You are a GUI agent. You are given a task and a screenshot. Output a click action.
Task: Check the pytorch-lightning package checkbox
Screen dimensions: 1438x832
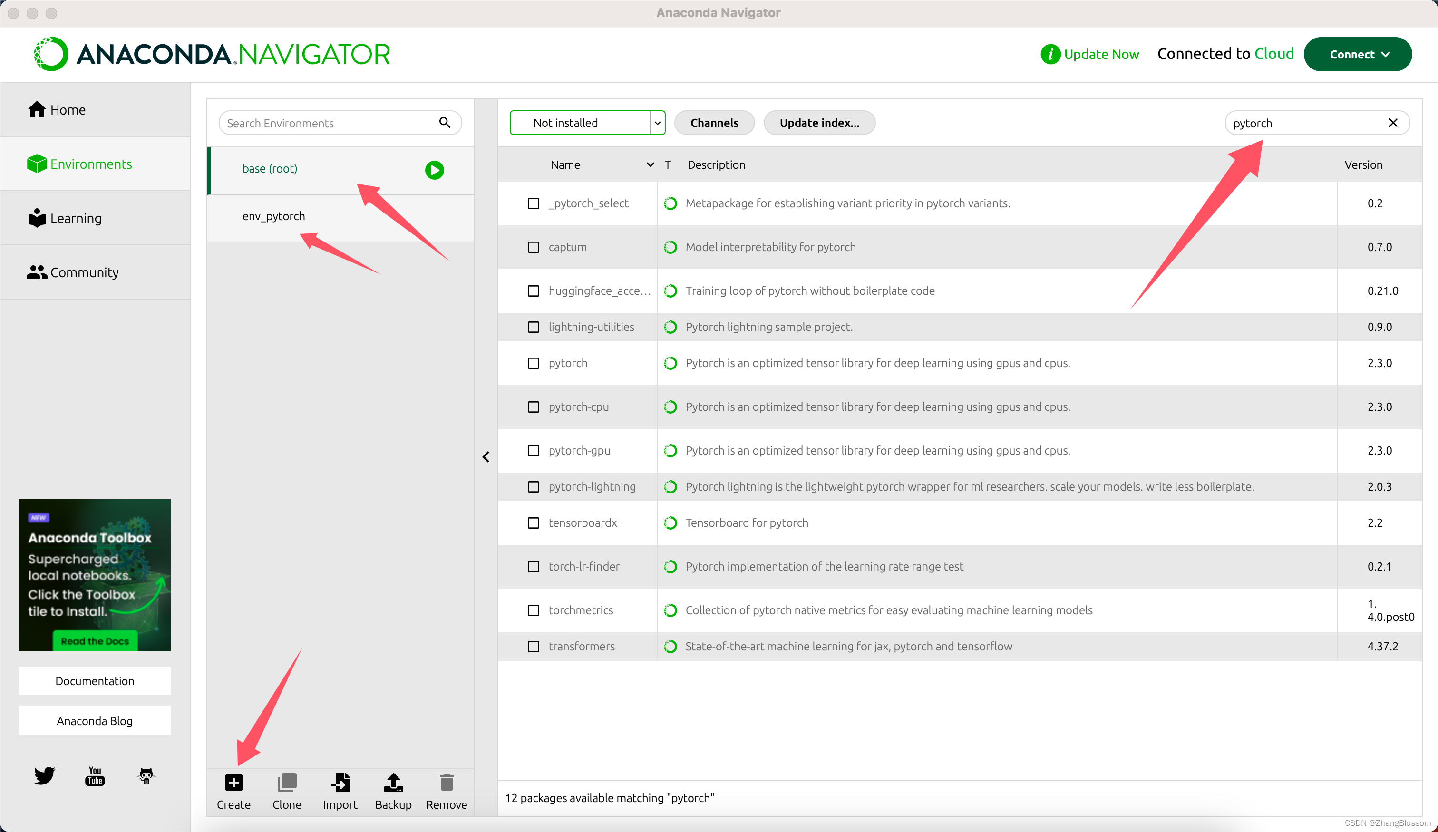(x=533, y=486)
